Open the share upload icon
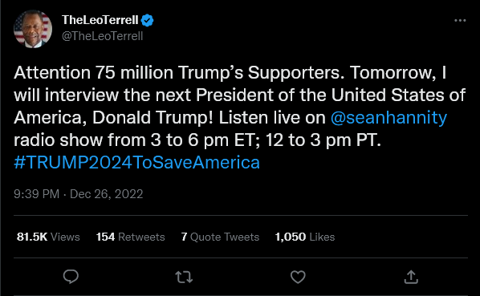The height and width of the screenshot is (296, 480). (x=411, y=277)
